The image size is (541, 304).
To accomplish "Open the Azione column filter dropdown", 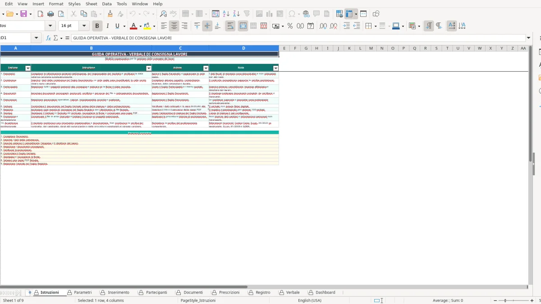I will [206, 68].
